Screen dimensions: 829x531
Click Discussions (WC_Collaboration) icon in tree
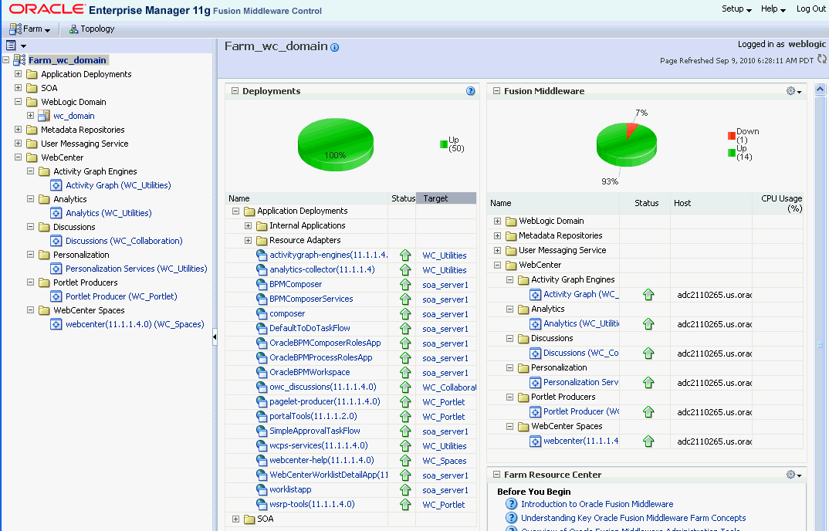coord(56,241)
